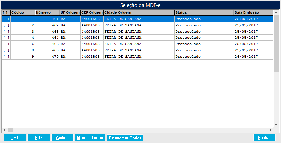Select number cell 461
This screenshot has height=143, width=281.
[48, 19]
